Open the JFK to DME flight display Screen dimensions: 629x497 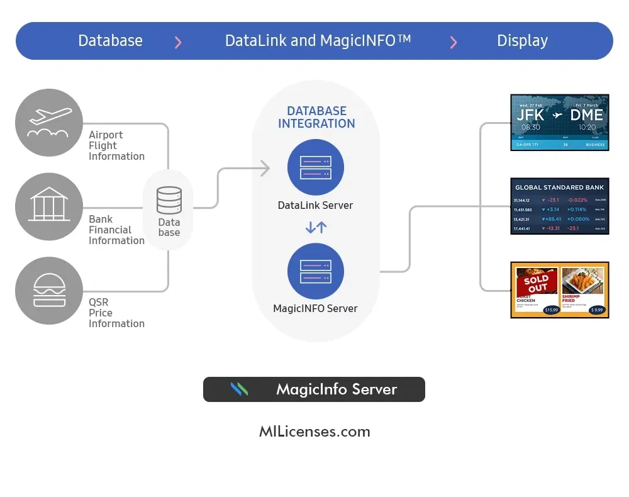point(560,123)
